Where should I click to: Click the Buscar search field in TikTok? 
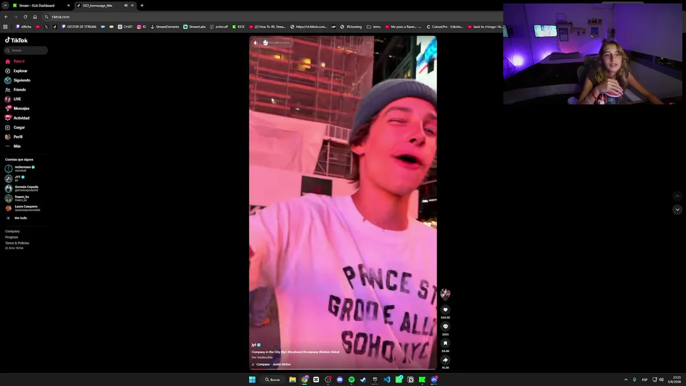click(x=26, y=50)
